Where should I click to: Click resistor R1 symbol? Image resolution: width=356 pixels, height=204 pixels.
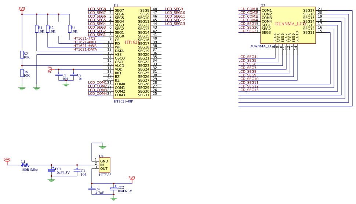pyautogui.click(x=37, y=29)
